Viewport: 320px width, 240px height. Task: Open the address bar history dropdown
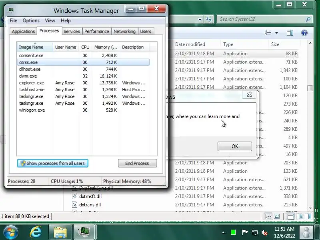(200, 19)
